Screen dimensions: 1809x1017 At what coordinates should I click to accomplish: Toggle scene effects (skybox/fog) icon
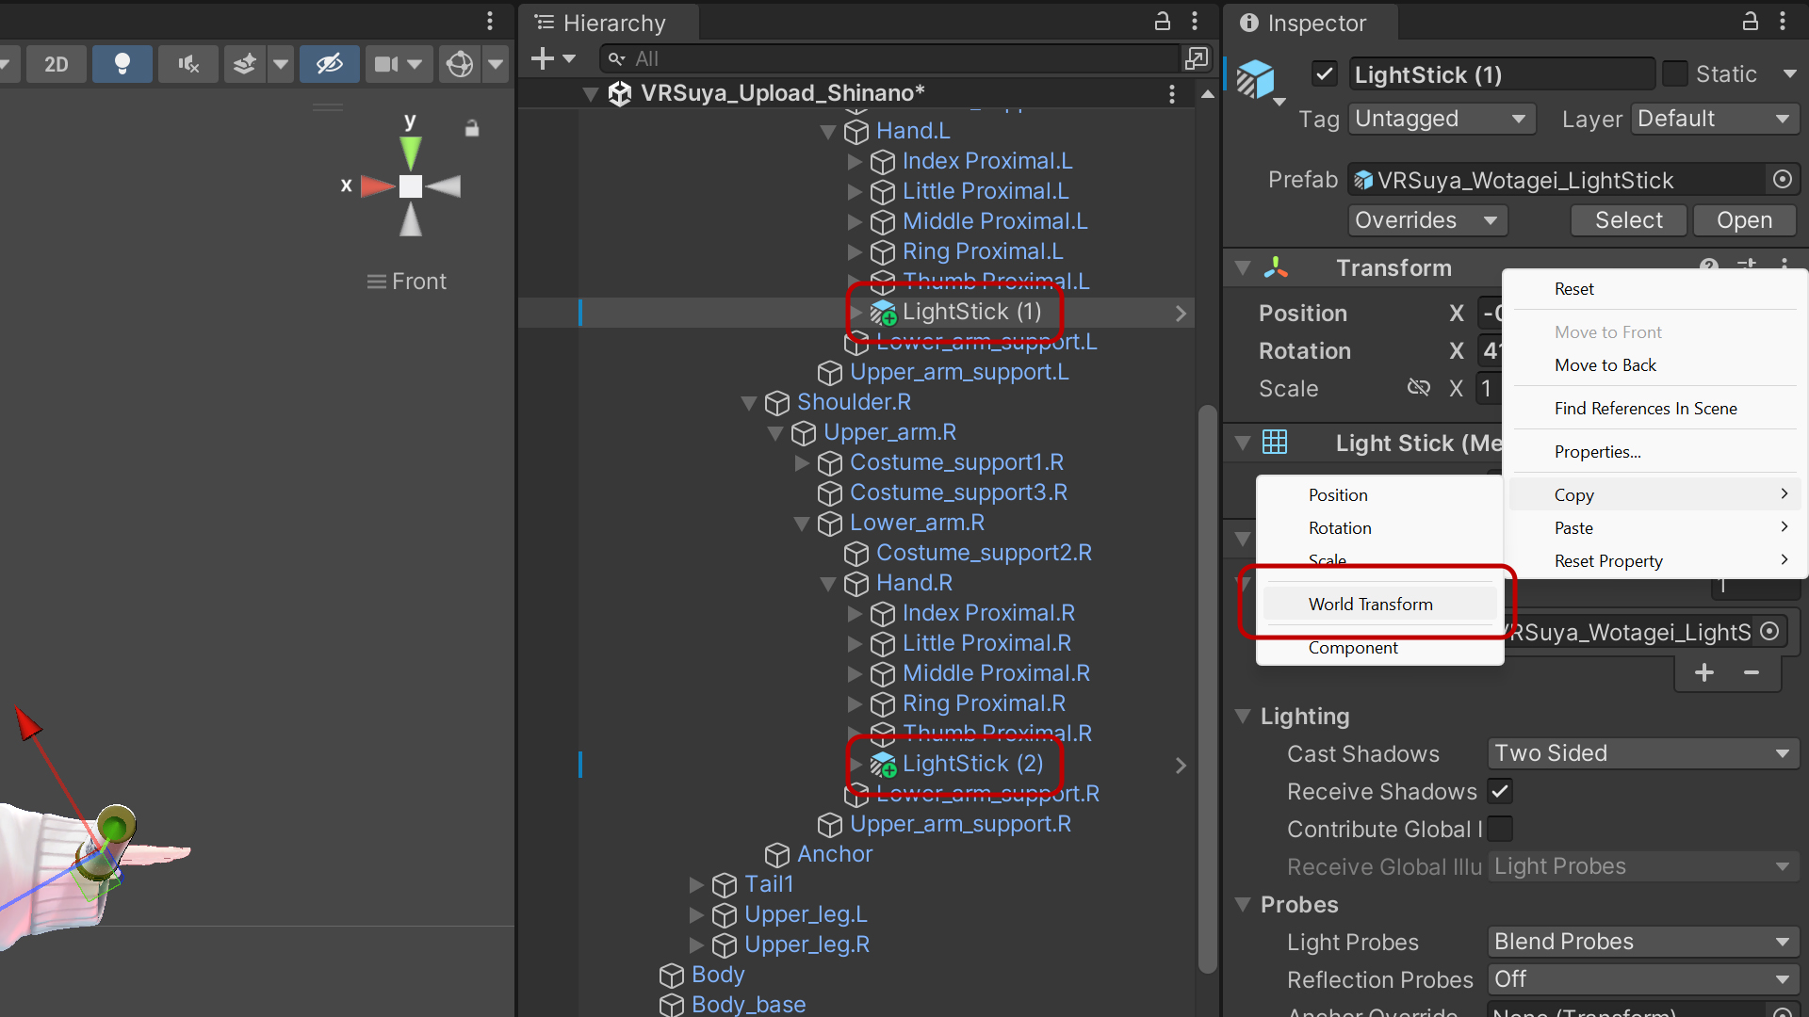click(x=245, y=64)
